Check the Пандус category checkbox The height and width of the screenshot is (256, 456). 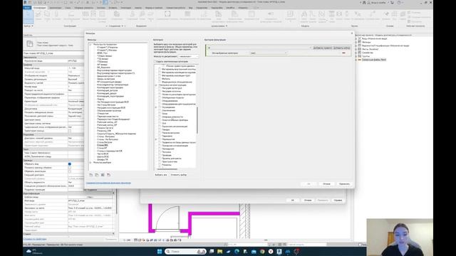pos(160,129)
